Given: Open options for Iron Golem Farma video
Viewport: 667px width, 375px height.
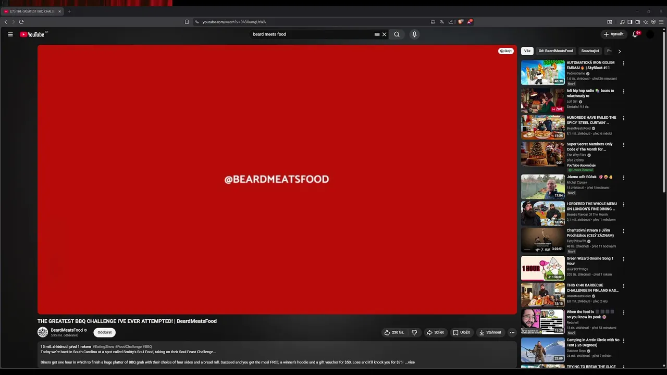Looking at the screenshot, I should tap(624, 64).
